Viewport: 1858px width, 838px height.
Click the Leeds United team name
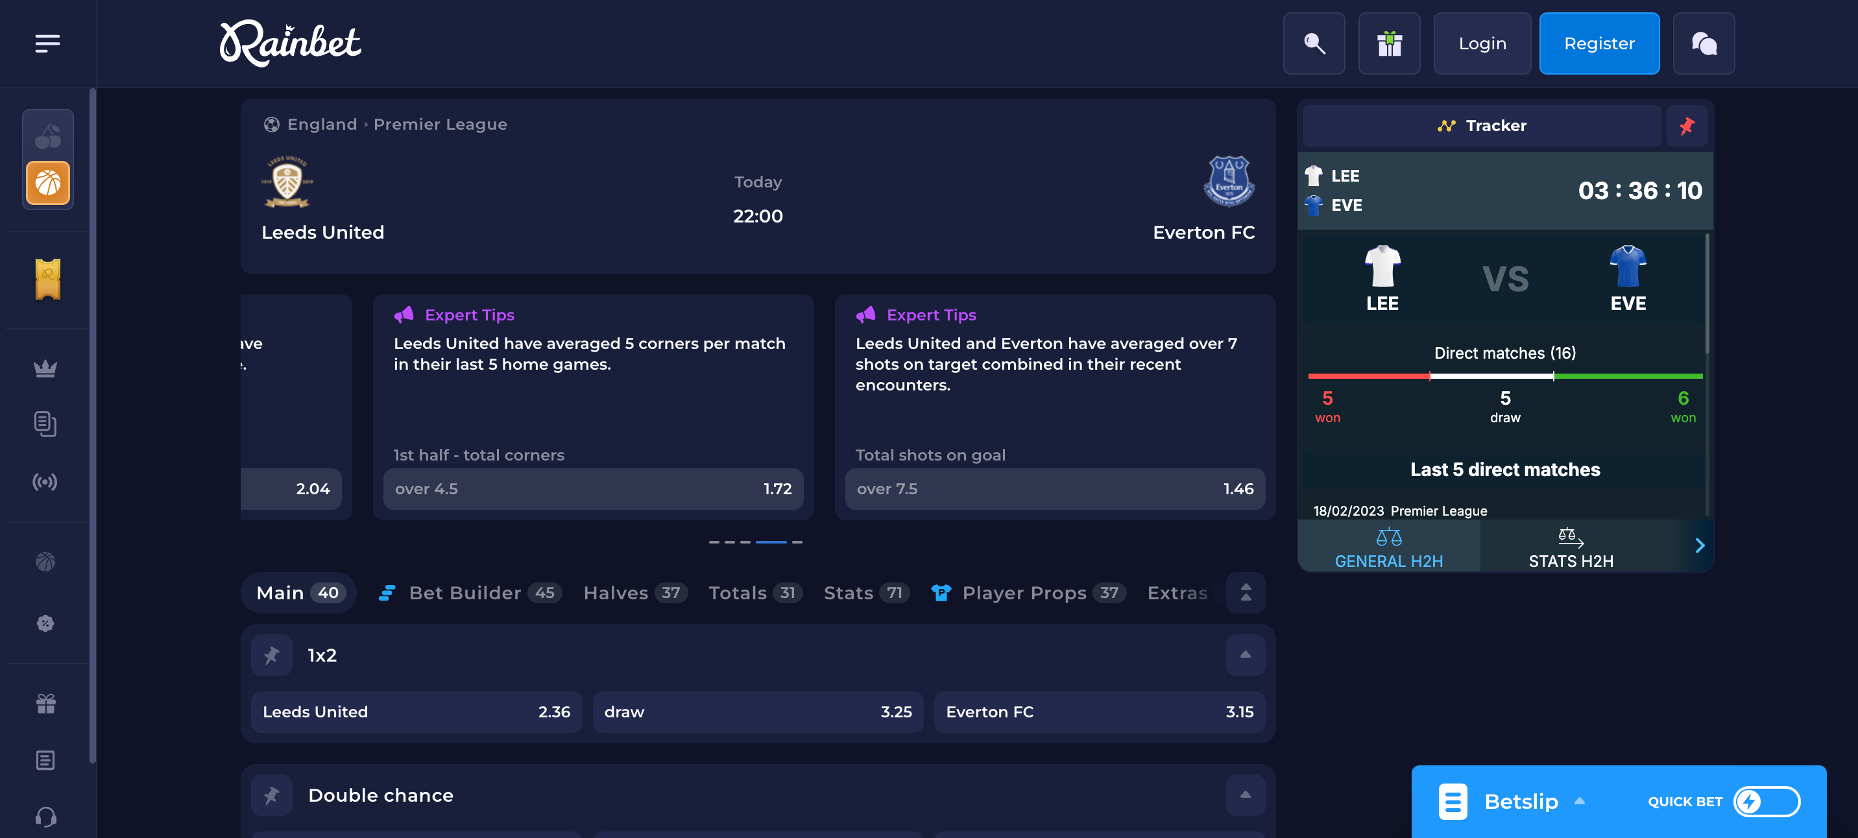coord(322,232)
